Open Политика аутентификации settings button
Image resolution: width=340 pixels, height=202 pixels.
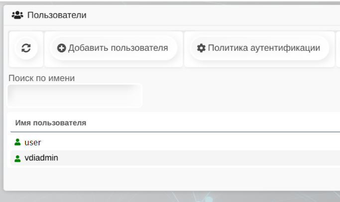[x=257, y=48]
